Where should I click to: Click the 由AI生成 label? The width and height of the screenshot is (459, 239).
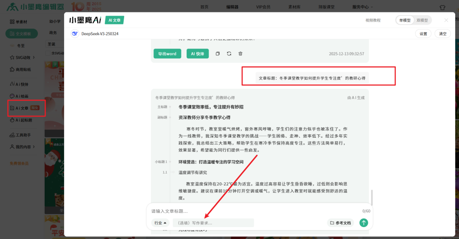click(x=356, y=97)
